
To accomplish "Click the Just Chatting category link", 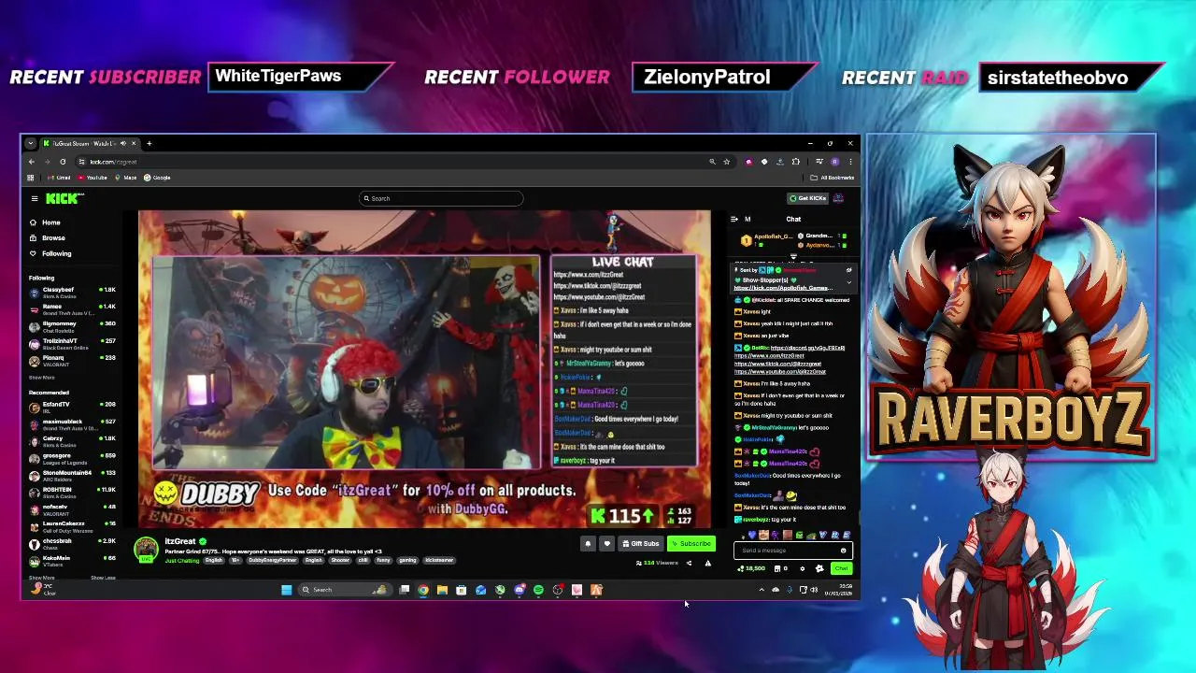I will [182, 560].
